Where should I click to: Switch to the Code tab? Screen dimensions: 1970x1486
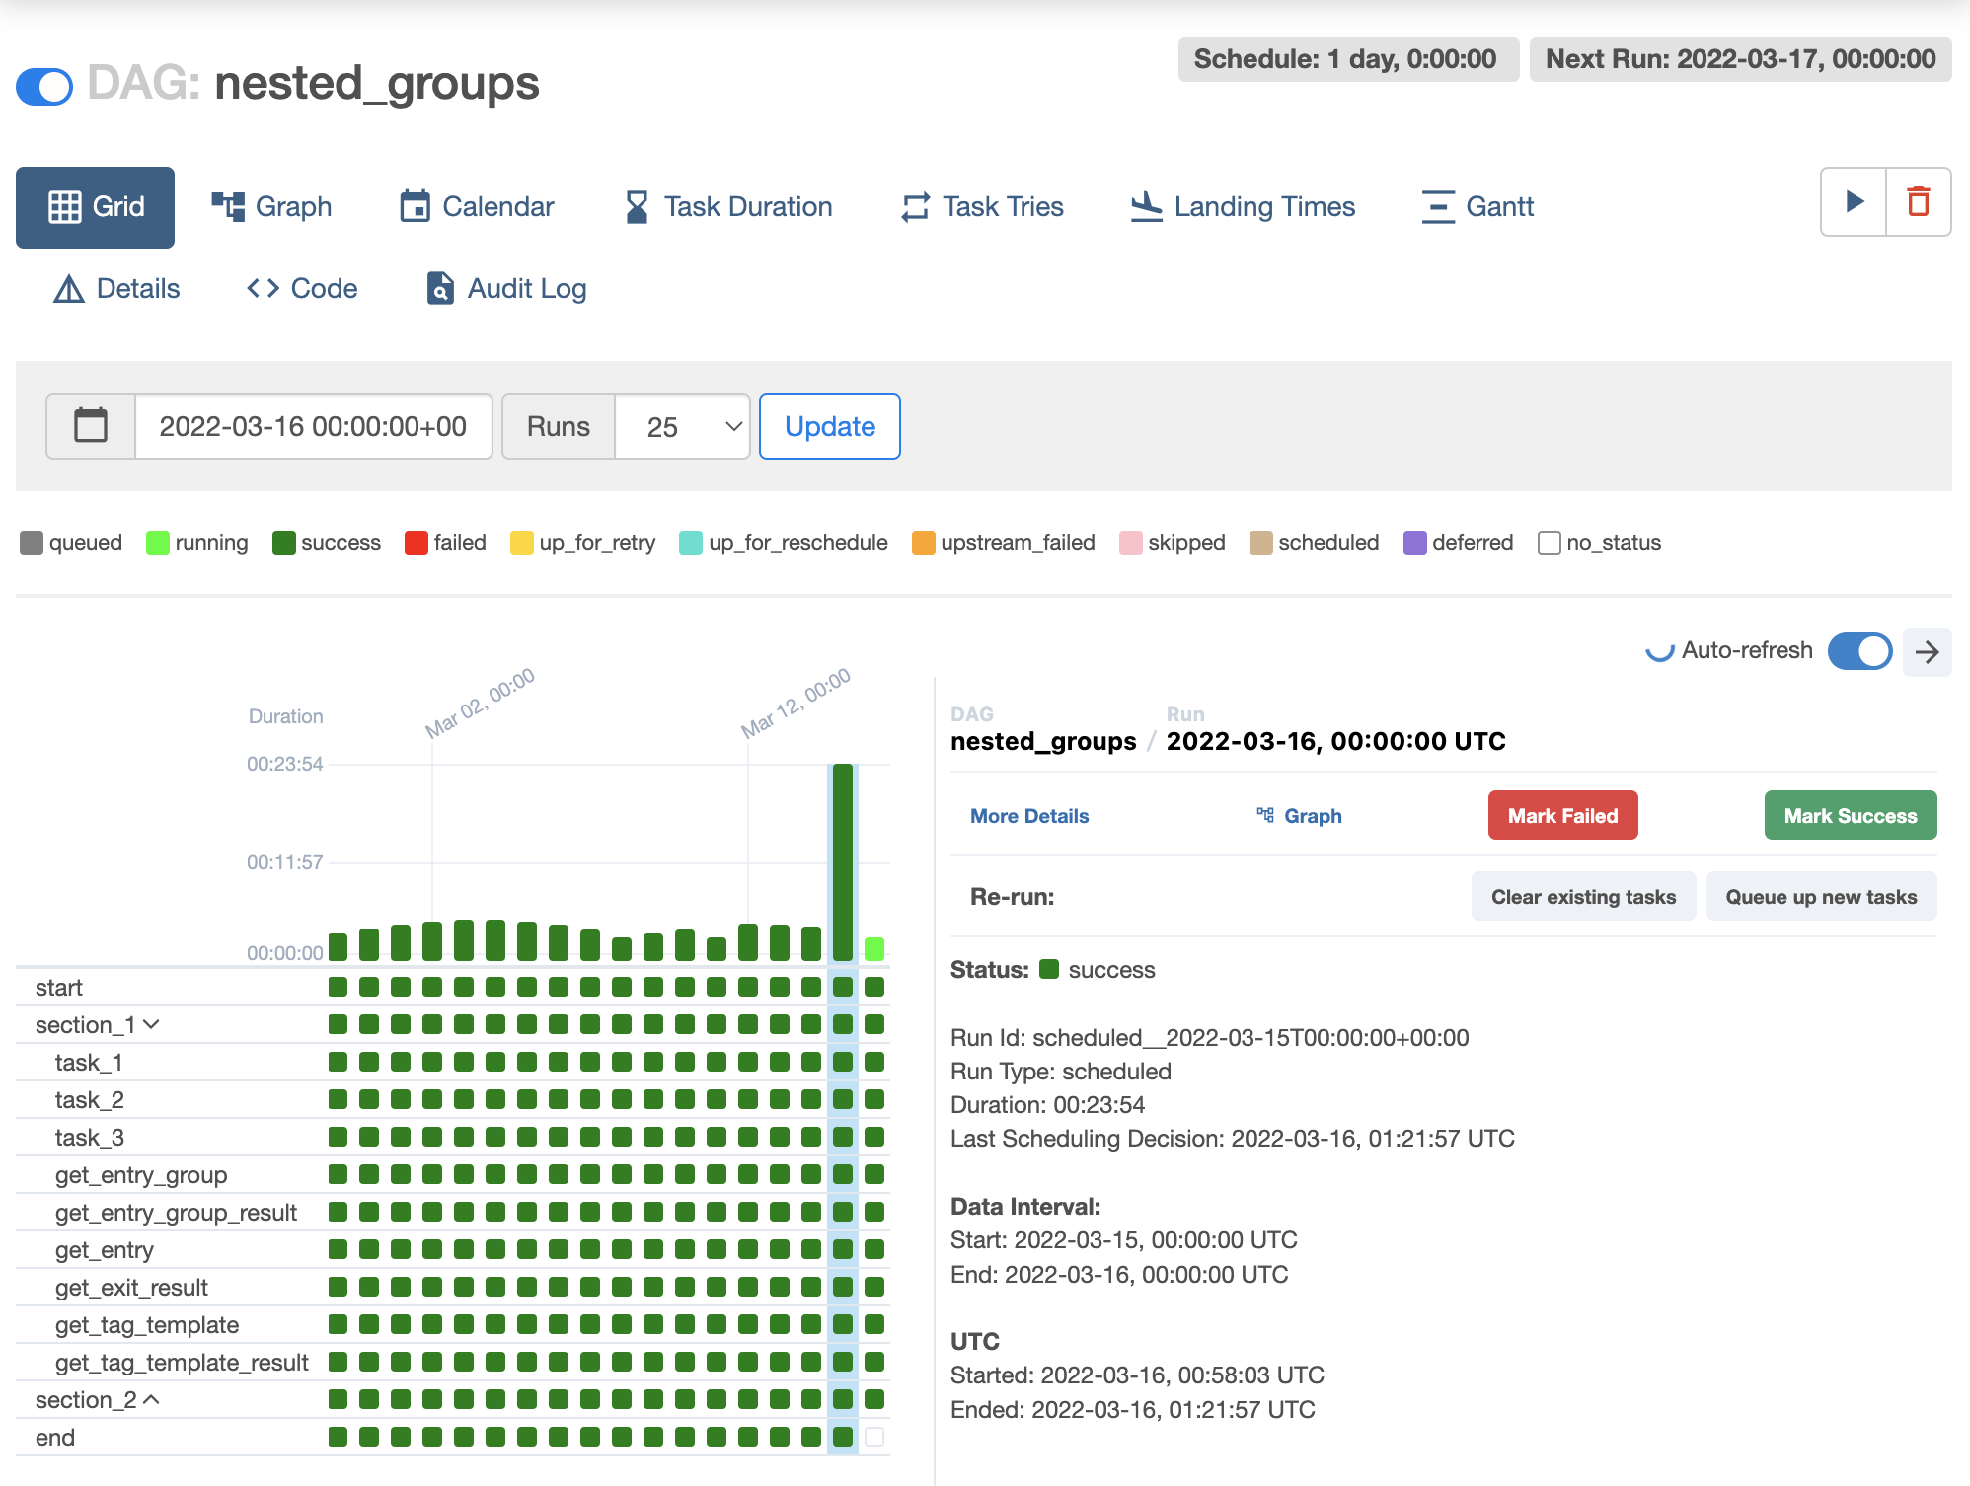click(302, 288)
